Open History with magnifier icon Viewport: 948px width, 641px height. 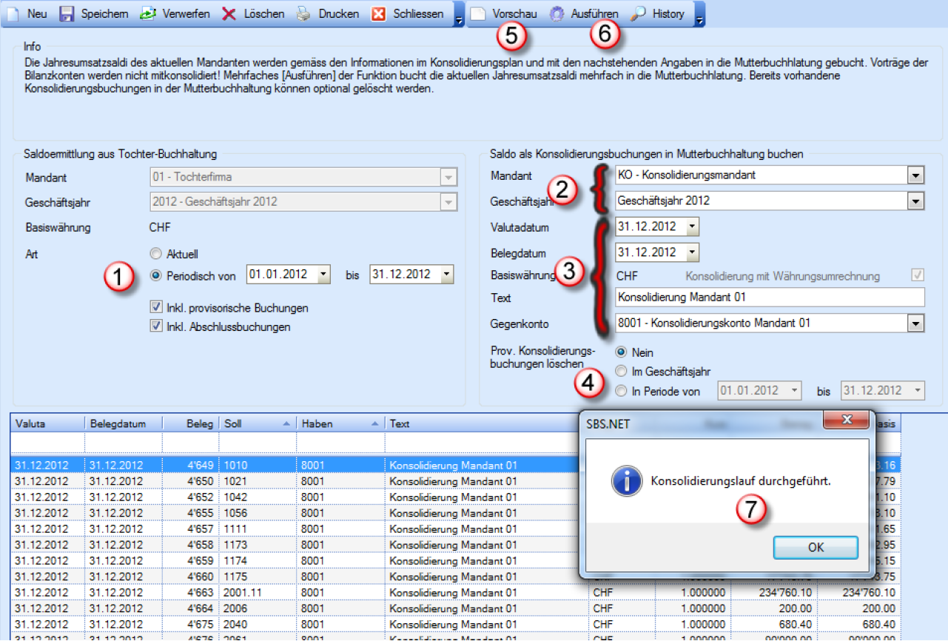coord(658,14)
